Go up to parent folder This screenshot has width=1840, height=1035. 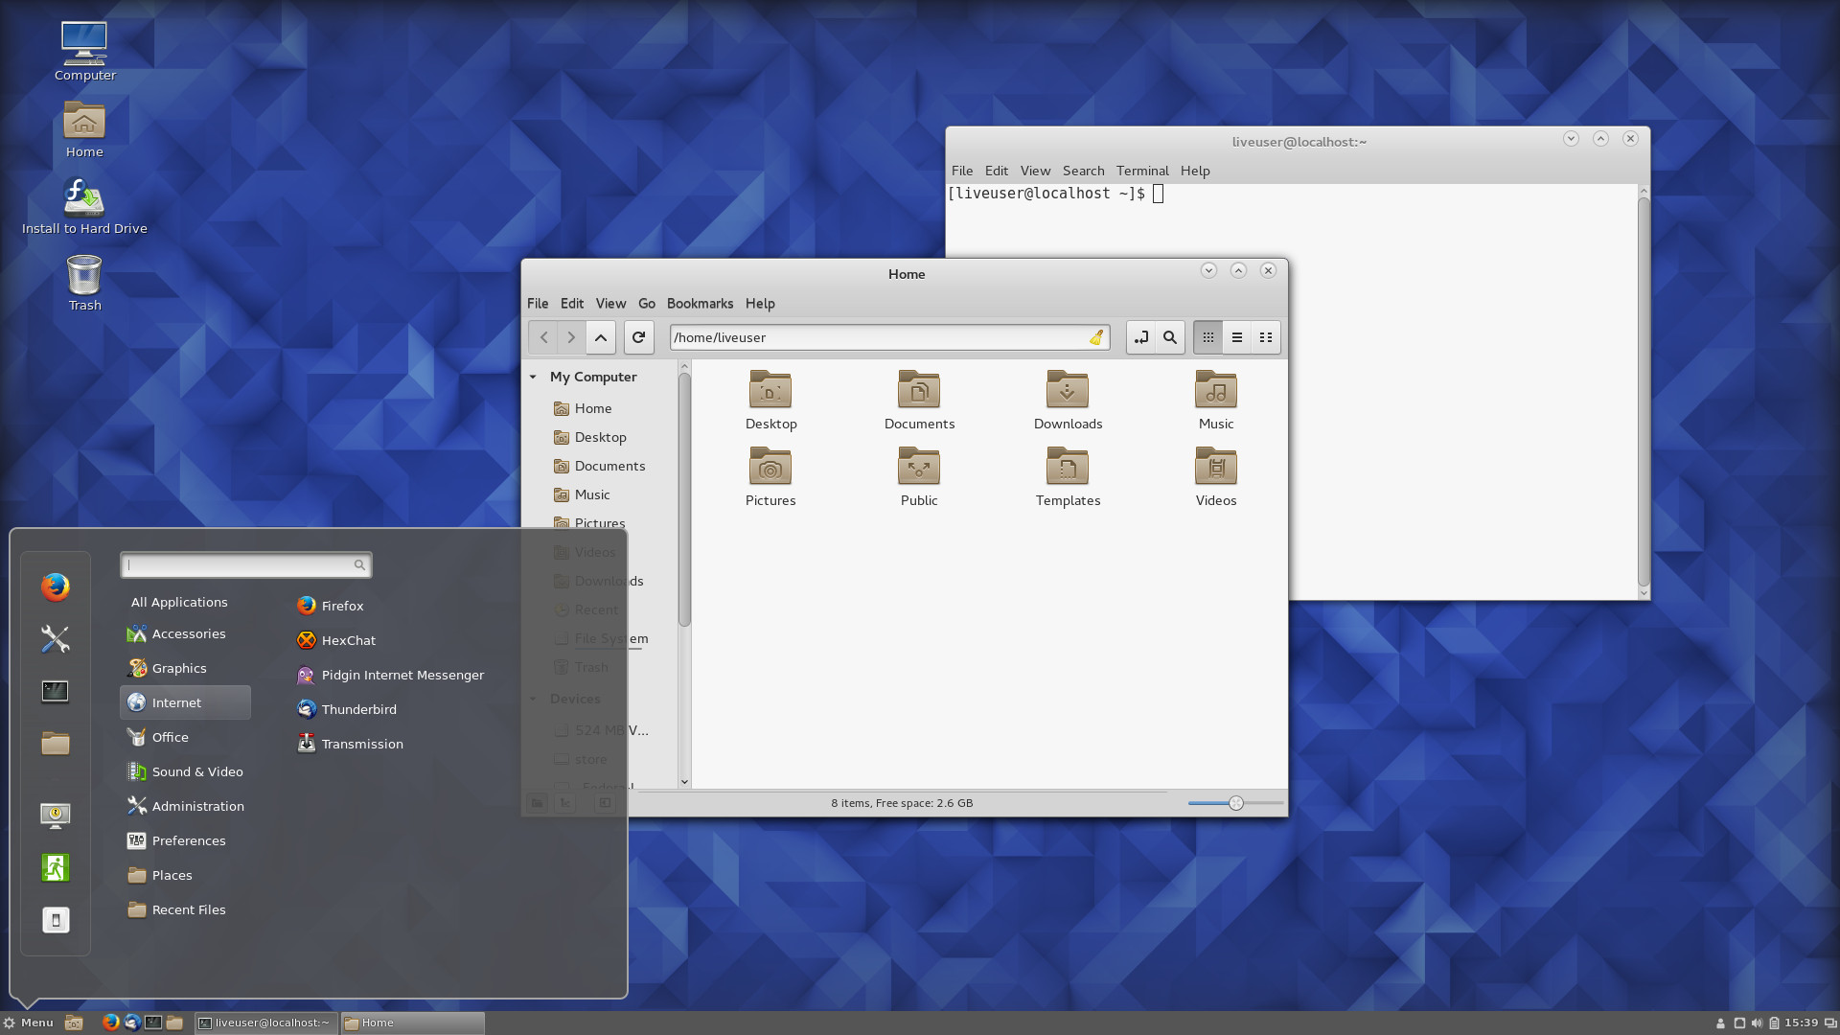pos(601,337)
